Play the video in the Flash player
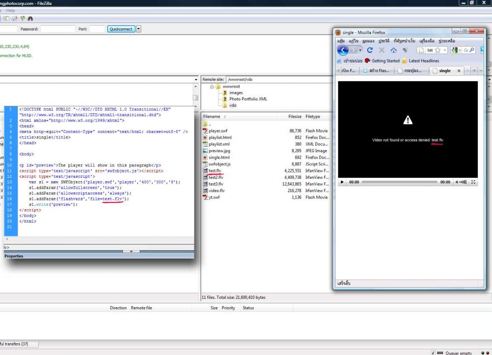The height and width of the screenshot is (355, 492). coord(342,182)
